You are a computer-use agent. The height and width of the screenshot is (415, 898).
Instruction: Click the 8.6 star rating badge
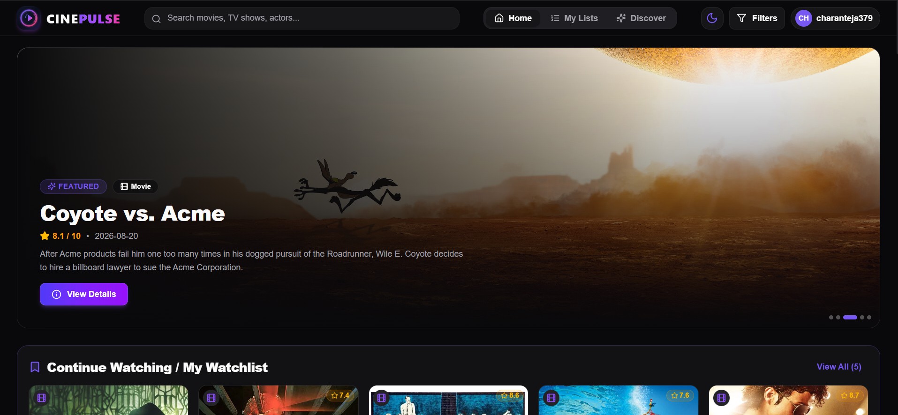tap(510, 395)
